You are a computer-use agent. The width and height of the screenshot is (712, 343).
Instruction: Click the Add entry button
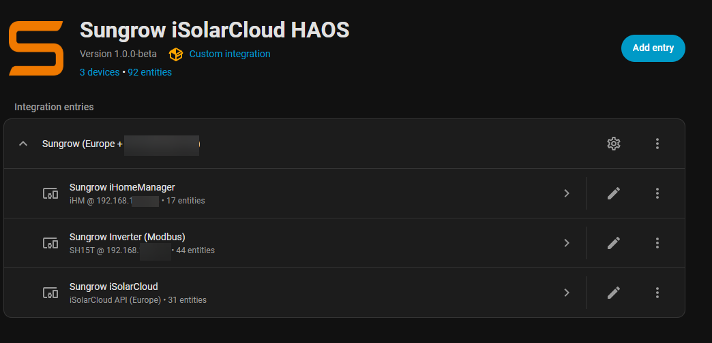point(653,48)
